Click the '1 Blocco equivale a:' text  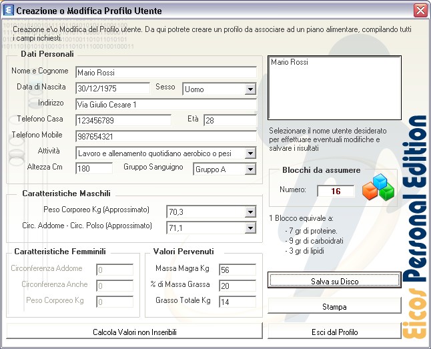[x=302, y=218]
